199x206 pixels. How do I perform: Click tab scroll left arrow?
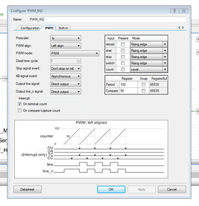point(179,27)
